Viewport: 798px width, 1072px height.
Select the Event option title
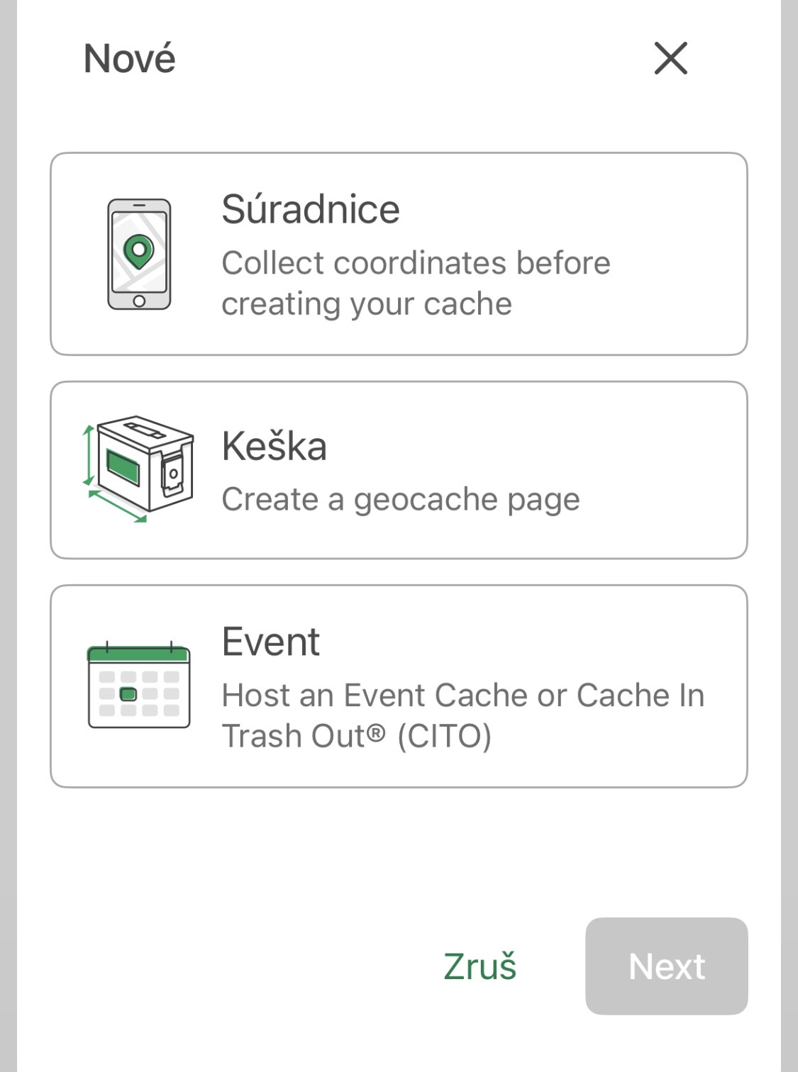[271, 642]
